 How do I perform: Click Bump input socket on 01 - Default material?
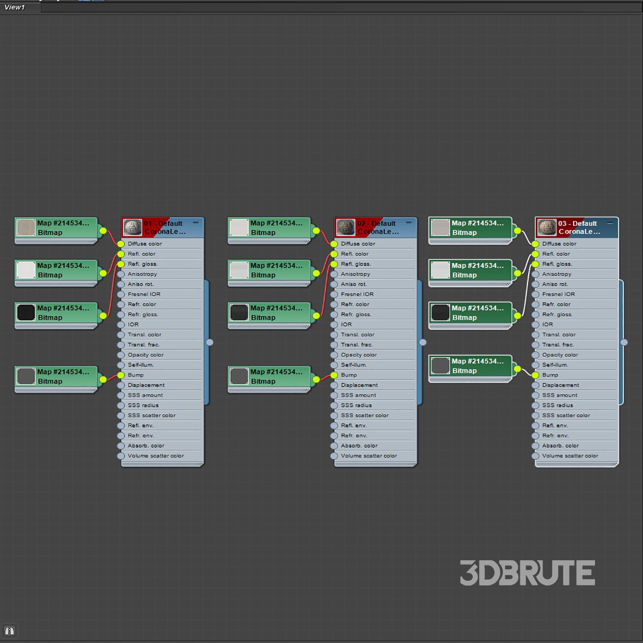tap(121, 375)
